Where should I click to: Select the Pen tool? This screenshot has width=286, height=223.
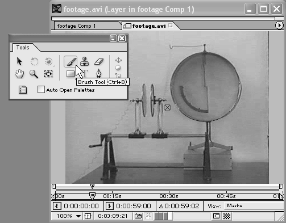coord(99,73)
